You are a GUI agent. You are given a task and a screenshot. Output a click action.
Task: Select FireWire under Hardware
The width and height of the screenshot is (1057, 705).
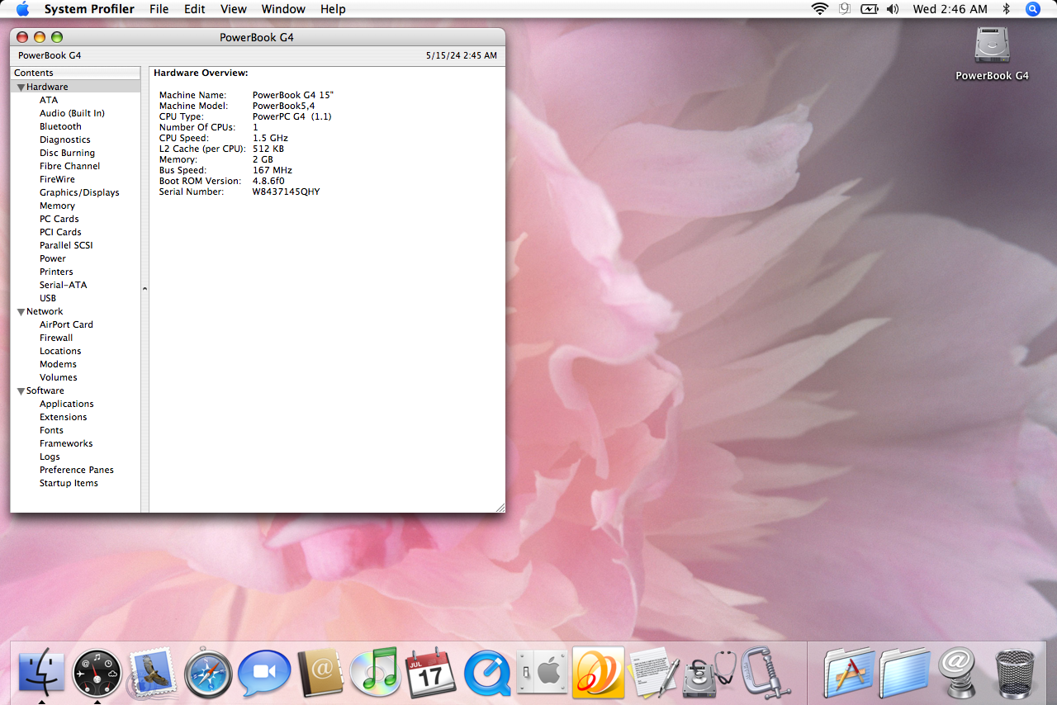pos(57,179)
